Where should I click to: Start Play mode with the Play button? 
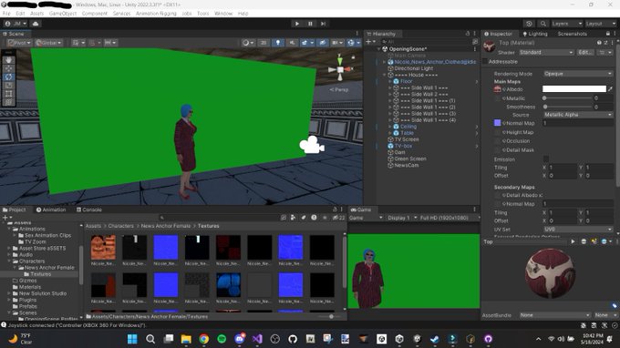pos(297,24)
